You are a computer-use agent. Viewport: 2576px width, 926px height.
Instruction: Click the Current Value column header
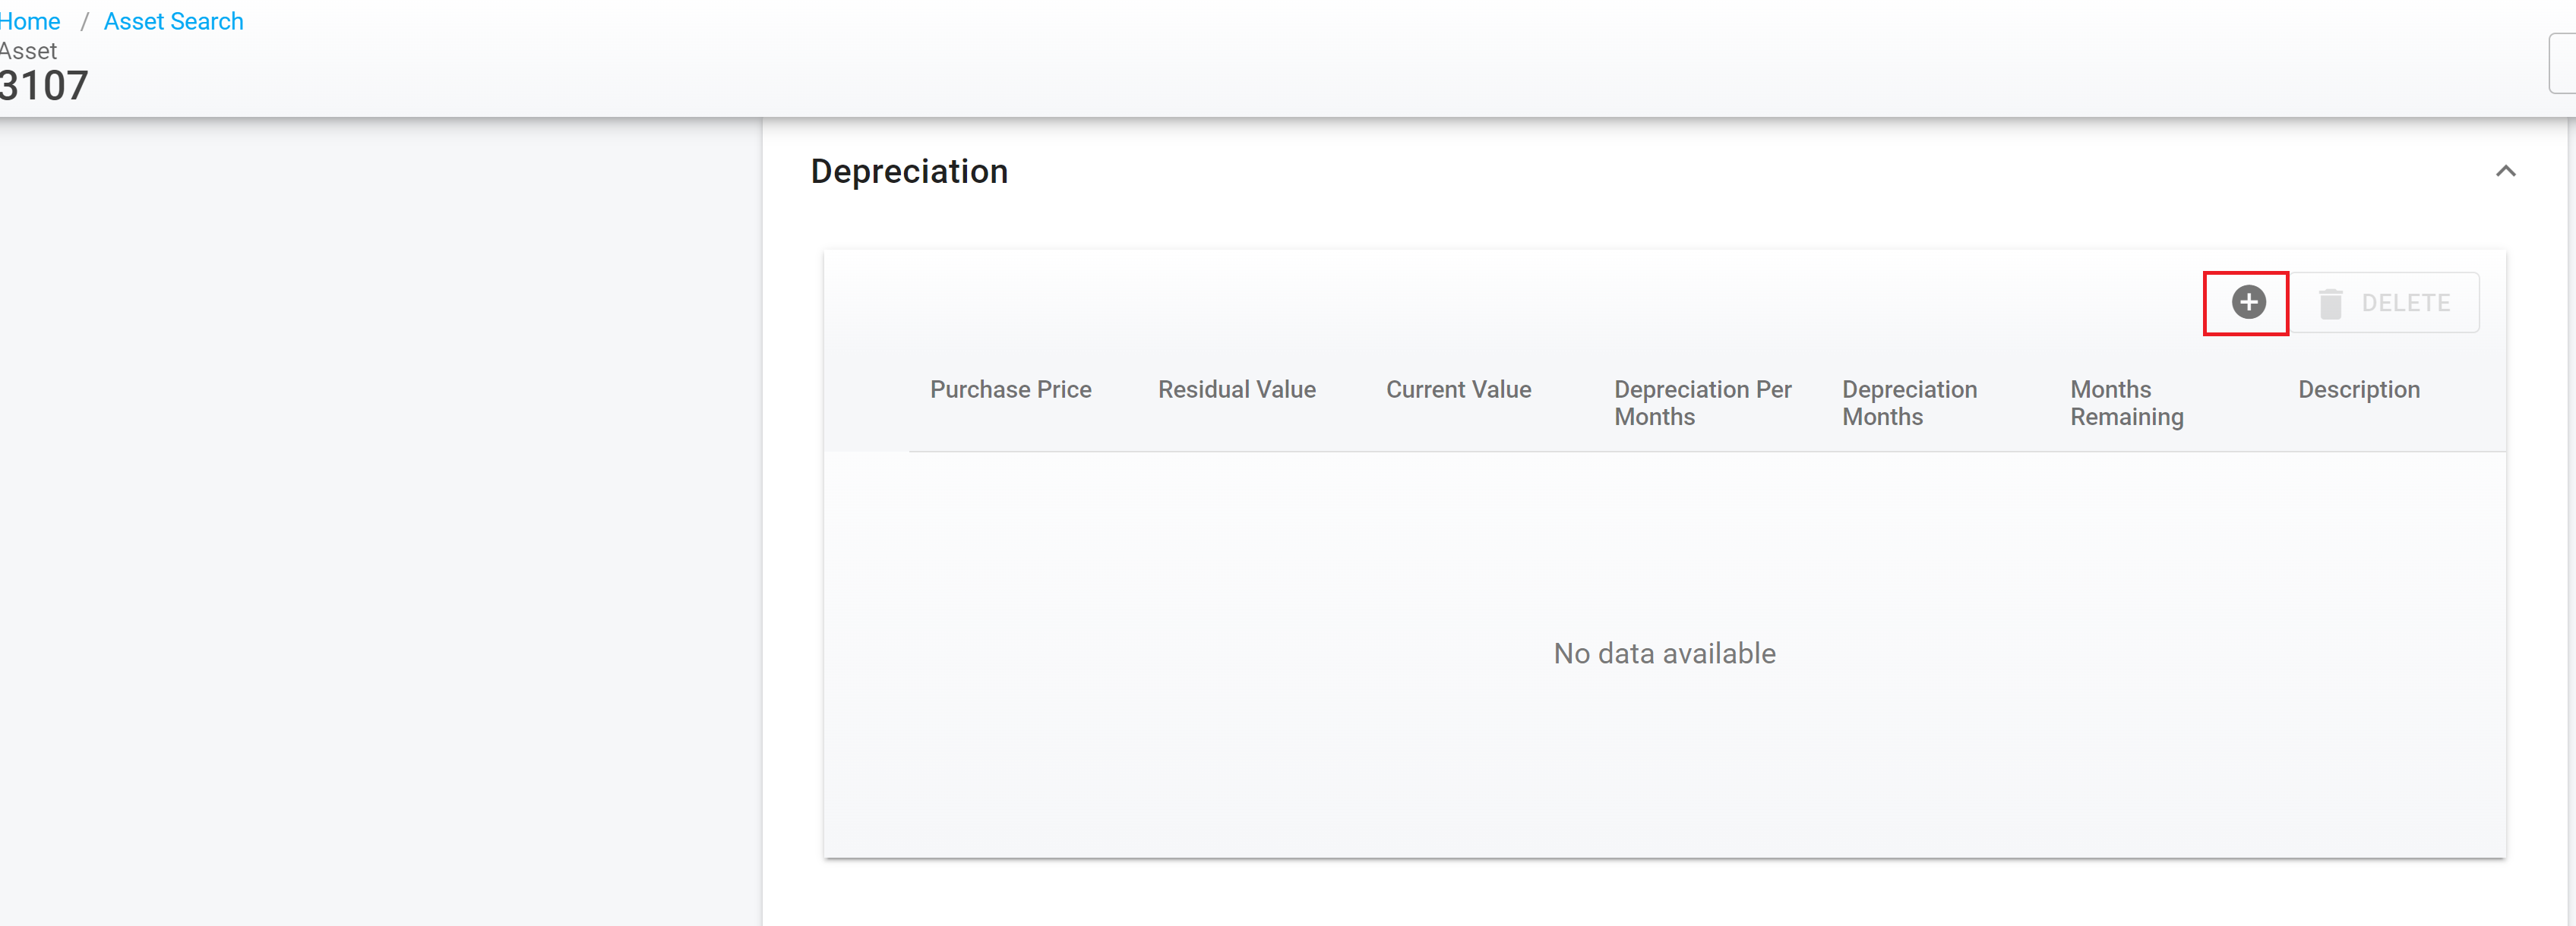tap(1458, 389)
